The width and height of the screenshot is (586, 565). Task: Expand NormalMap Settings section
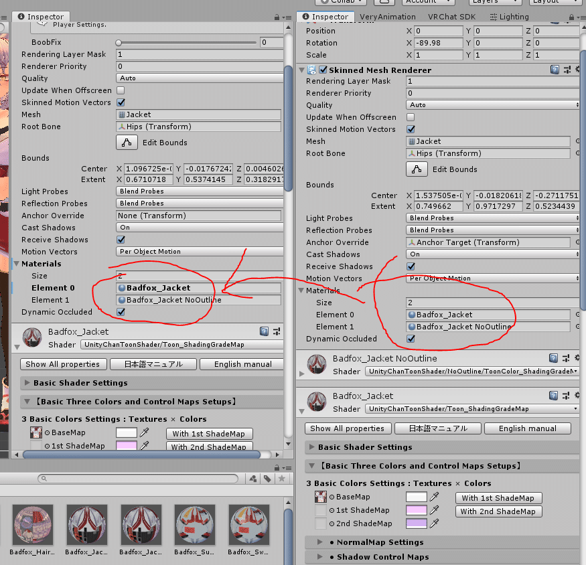click(x=319, y=542)
